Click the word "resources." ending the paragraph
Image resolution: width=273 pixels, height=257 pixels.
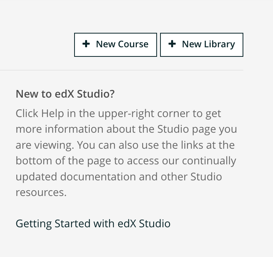tap(41, 192)
